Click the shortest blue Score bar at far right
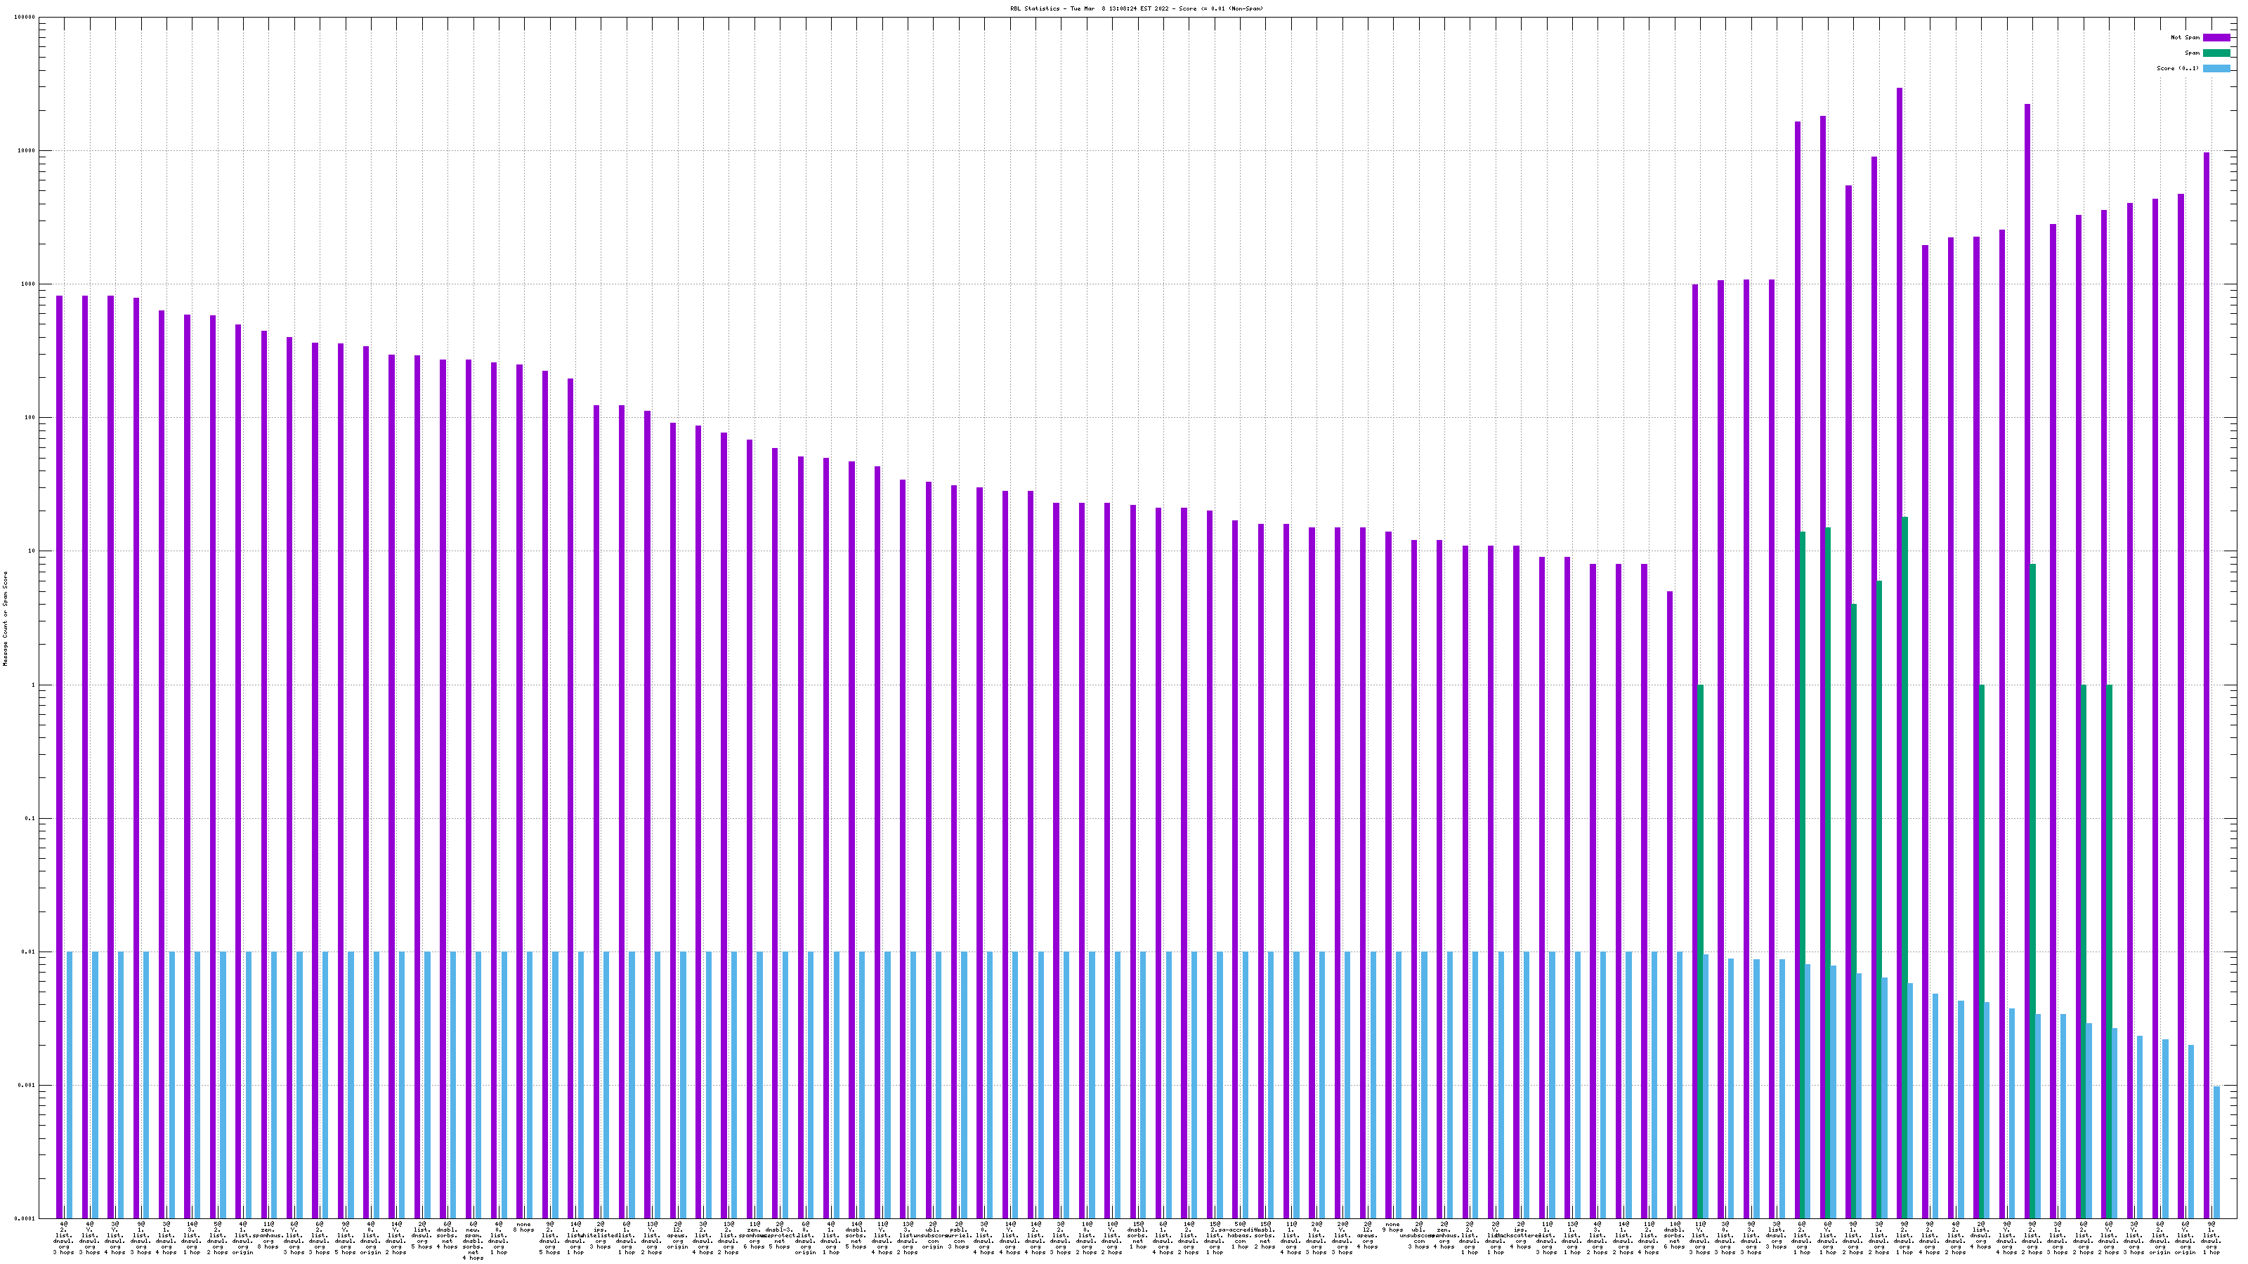Viewport: 2248px width, 1264px height. tap(2216, 1152)
